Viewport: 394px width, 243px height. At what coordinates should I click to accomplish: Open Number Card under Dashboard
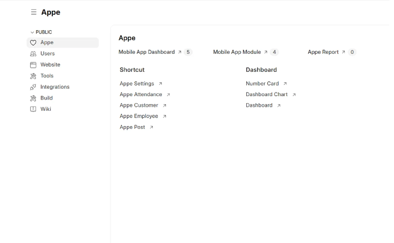point(262,84)
